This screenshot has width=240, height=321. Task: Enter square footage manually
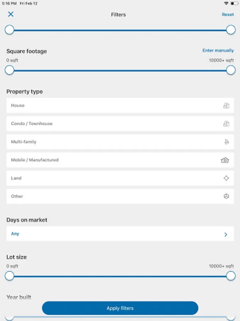pos(218,51)
